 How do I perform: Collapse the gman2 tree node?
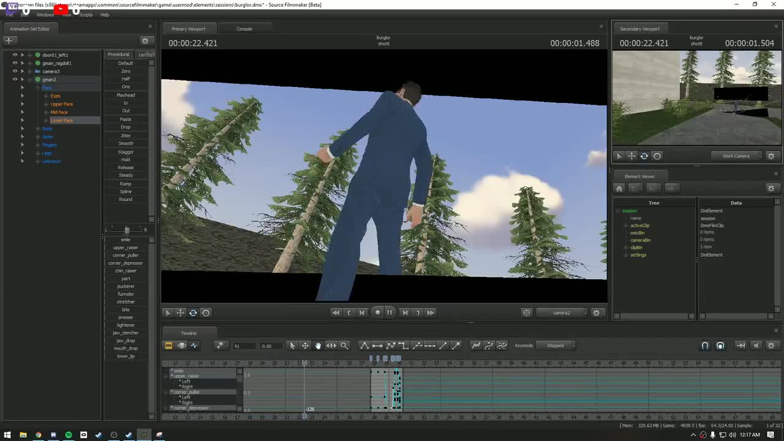[x=29, y=79]
